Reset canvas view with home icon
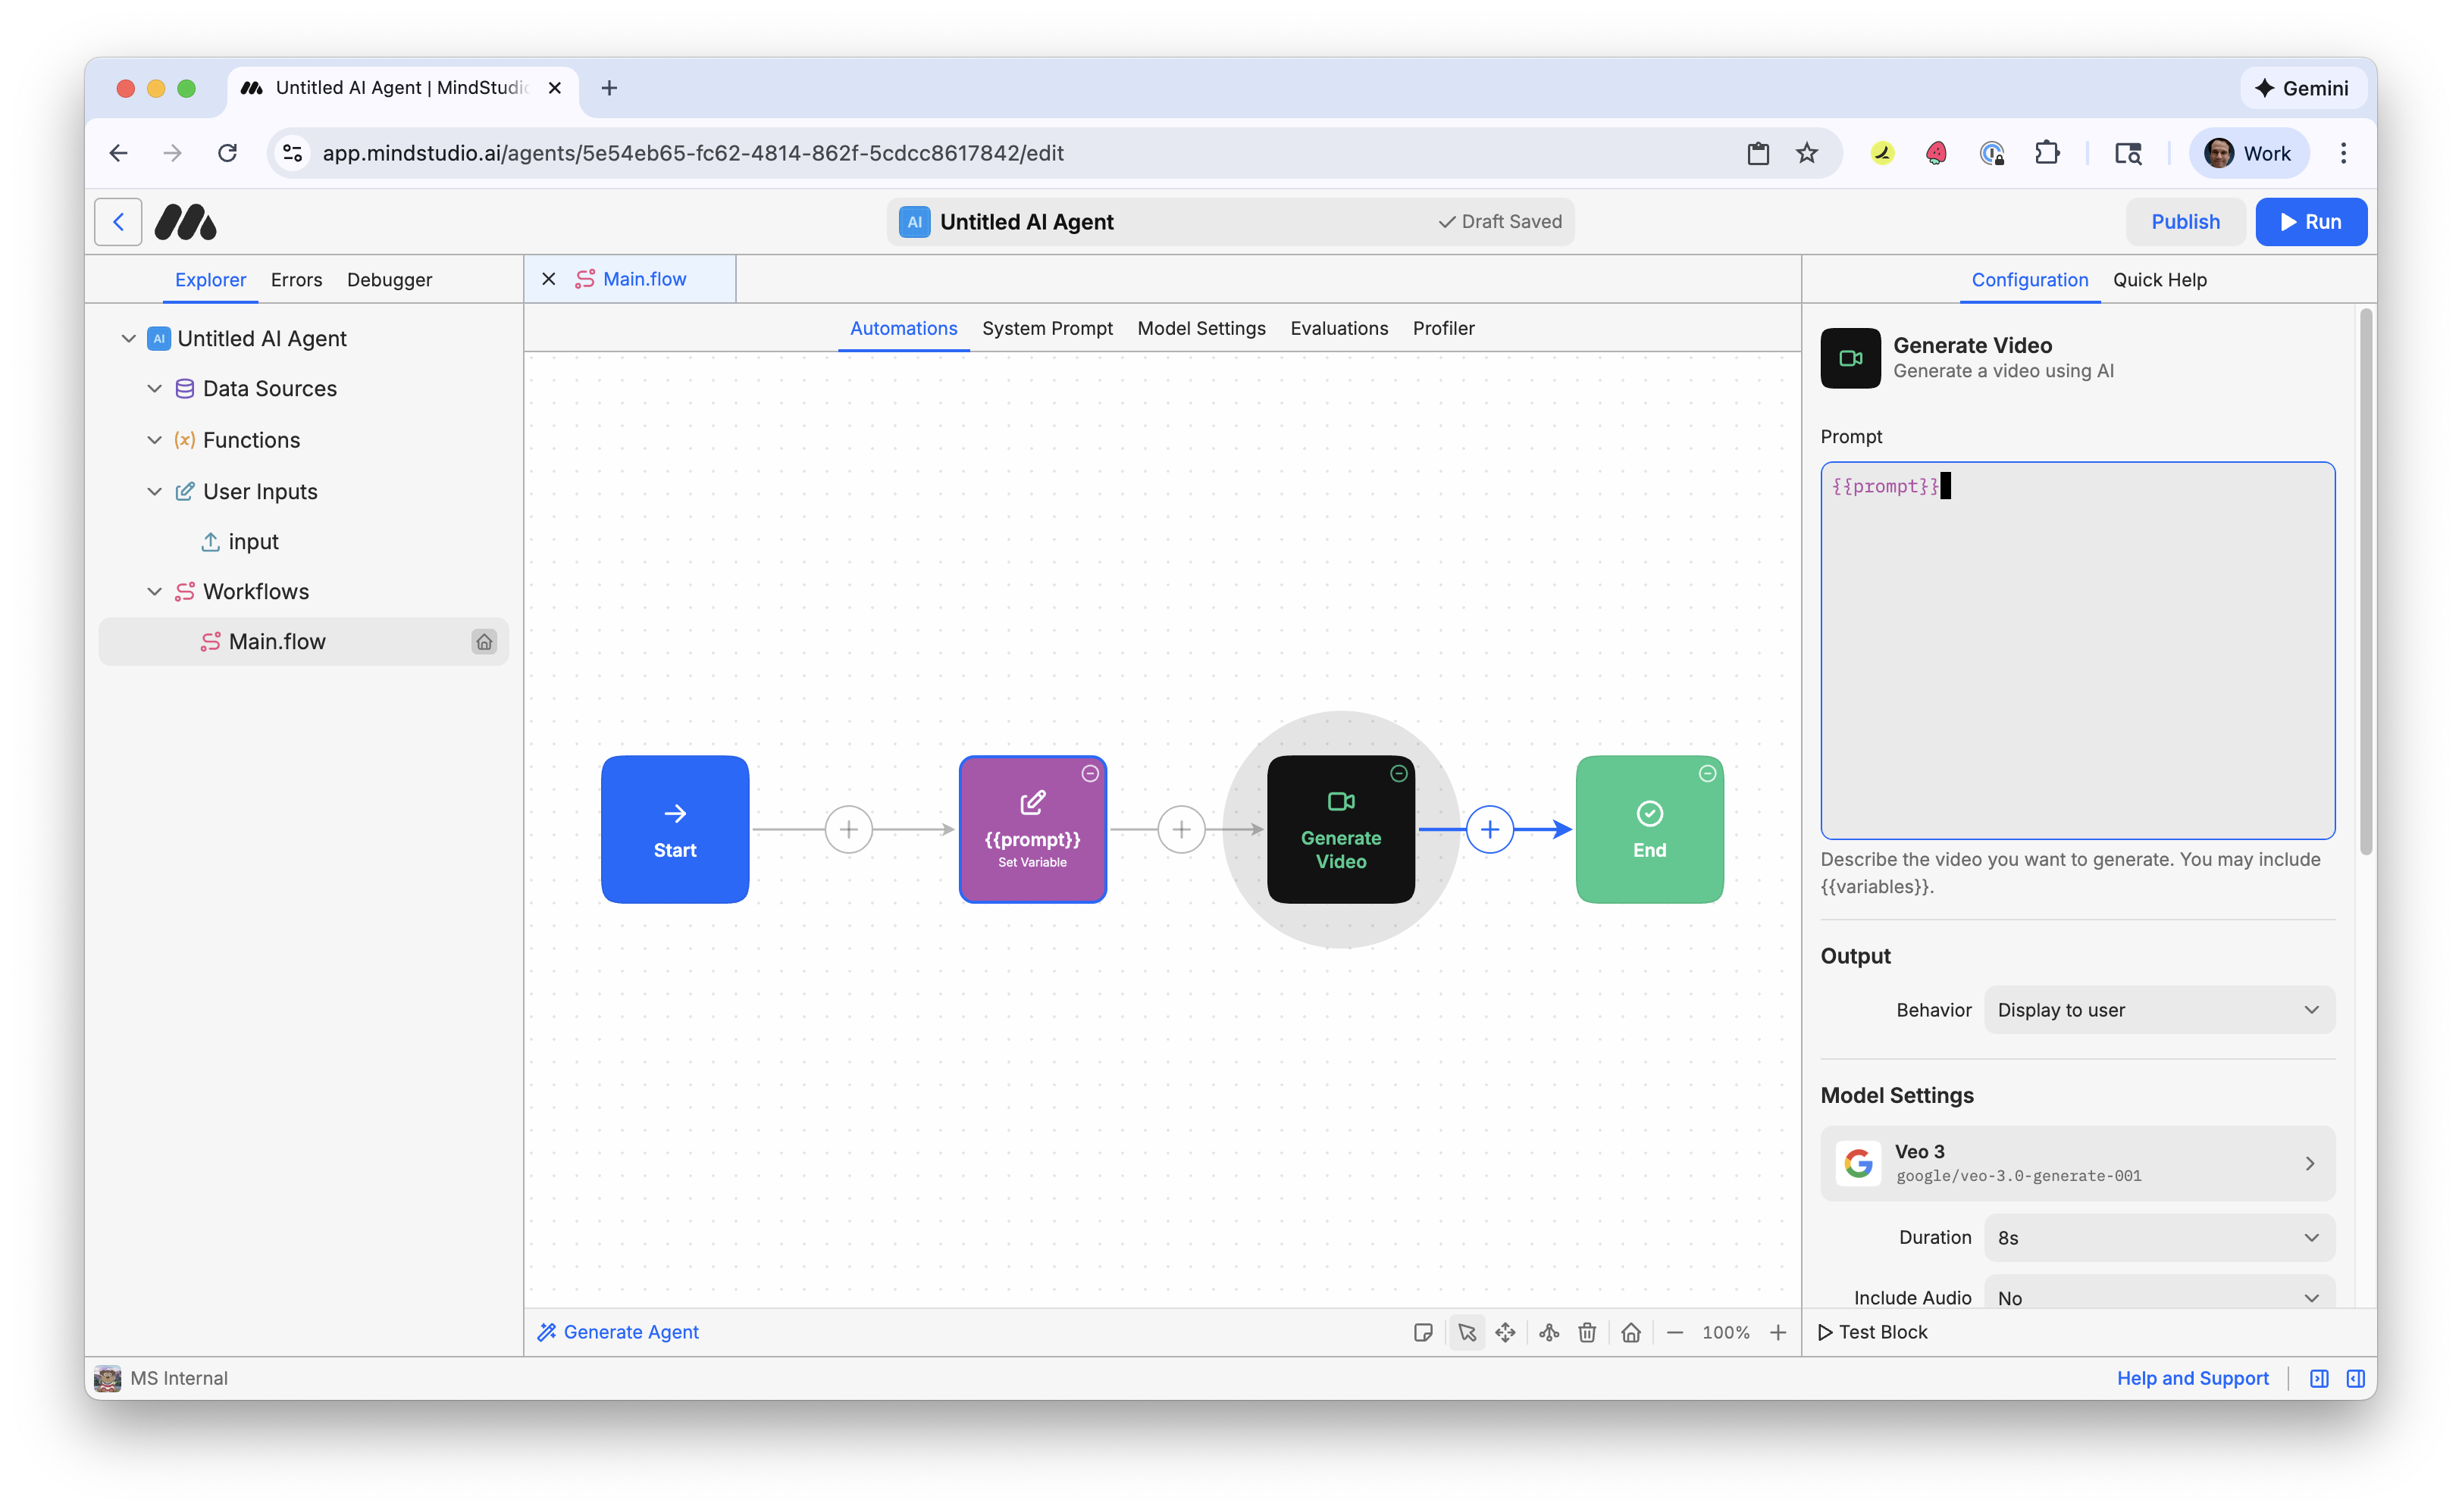This screenshot has height=1512, width=2462. (1630, 1332)
